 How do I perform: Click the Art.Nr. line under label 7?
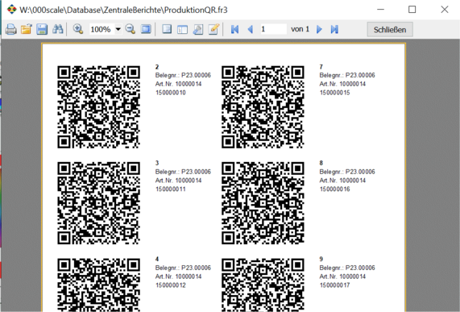click(342, 84)
